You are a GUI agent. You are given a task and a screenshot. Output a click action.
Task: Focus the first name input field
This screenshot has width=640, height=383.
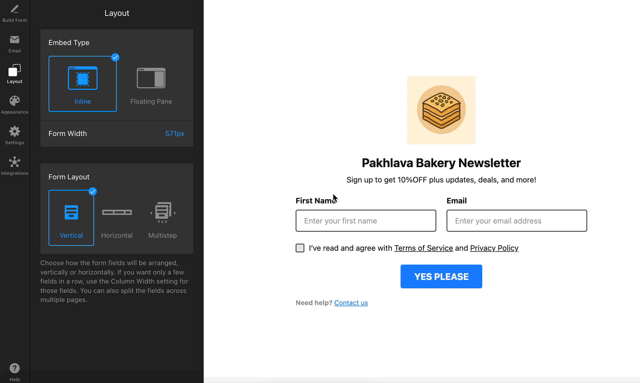(x=366, y=221)
